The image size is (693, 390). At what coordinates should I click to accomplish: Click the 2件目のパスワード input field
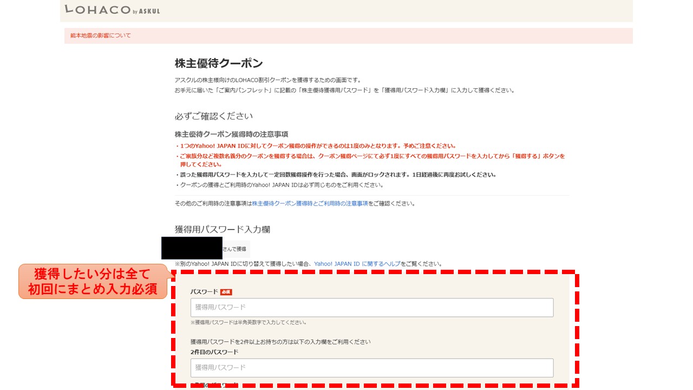(x=372, y=368)
